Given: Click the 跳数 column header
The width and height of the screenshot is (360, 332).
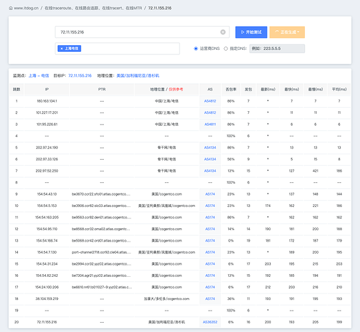Looking at the screenshot, I should click(17, 89).
